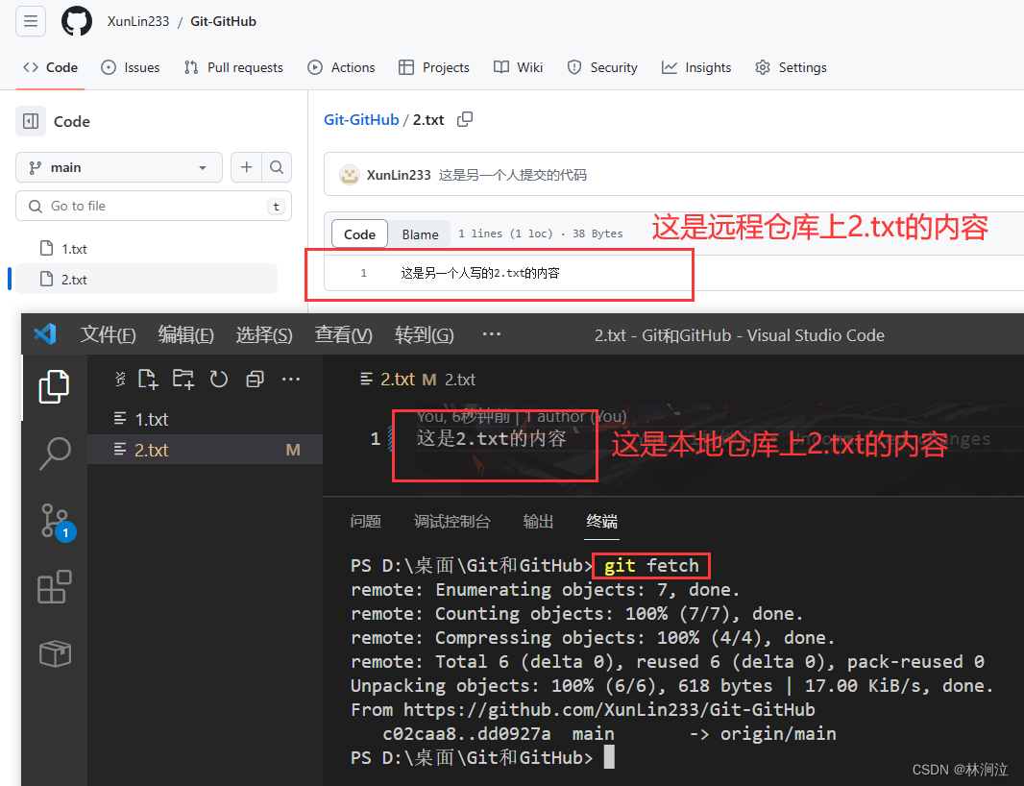Open the 选择(S) menu in VS Code

[x=264, y=335]
